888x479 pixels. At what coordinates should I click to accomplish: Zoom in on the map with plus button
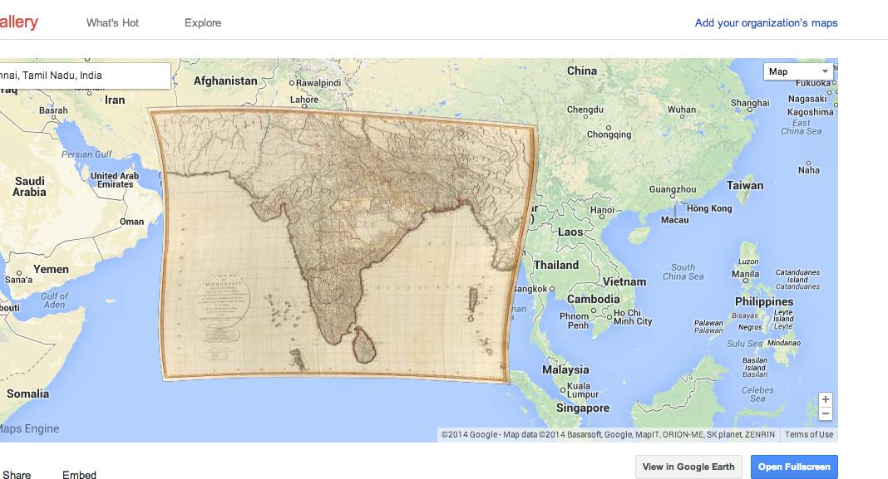click(x=825, y=400)
